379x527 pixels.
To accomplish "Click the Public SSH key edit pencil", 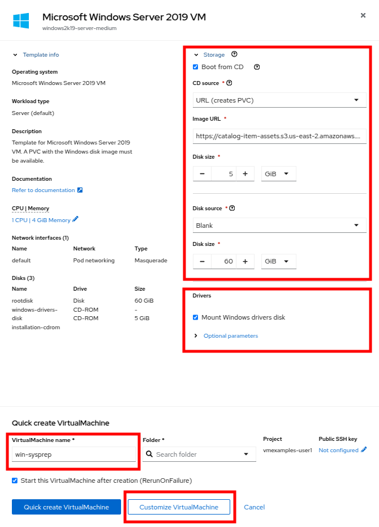I will [x=364, y=450].
